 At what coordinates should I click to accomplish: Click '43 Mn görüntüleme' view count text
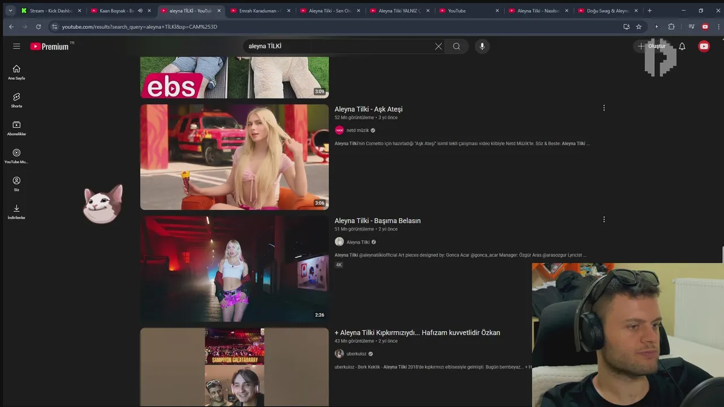(x=354, y=341)
